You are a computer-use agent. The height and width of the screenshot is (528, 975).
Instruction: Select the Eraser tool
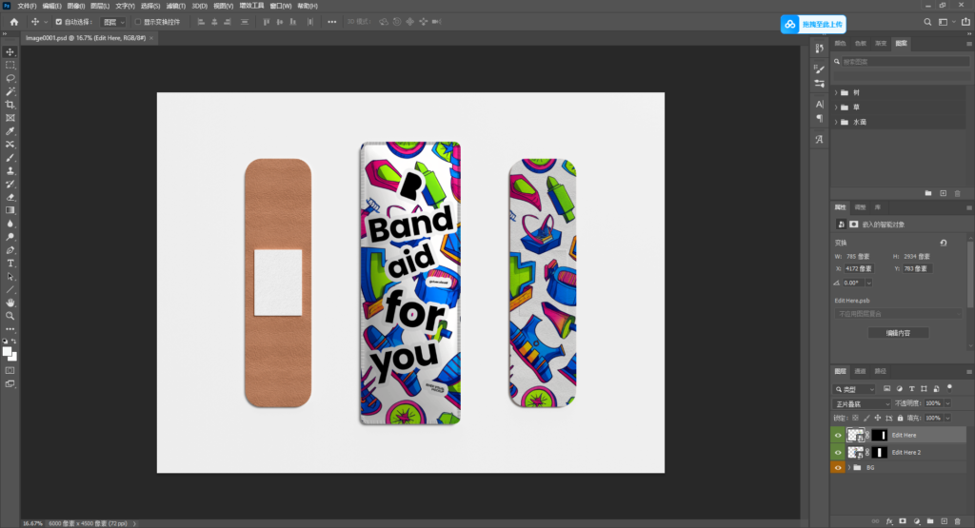click(10, 197)
